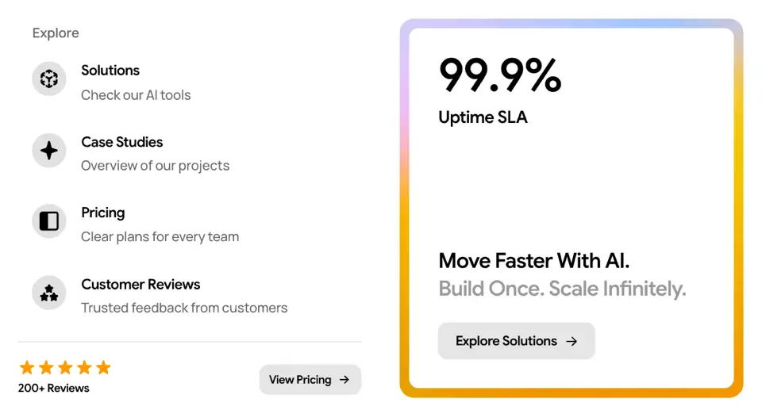The height and width of the screenshot is (414, 762).
Task: Click the Solutions cube icon
Action: (x=49, y=79)
